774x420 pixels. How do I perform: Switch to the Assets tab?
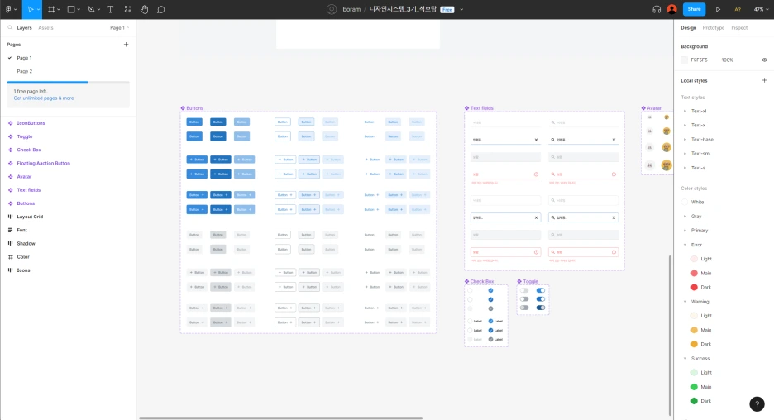pos(45,27)
